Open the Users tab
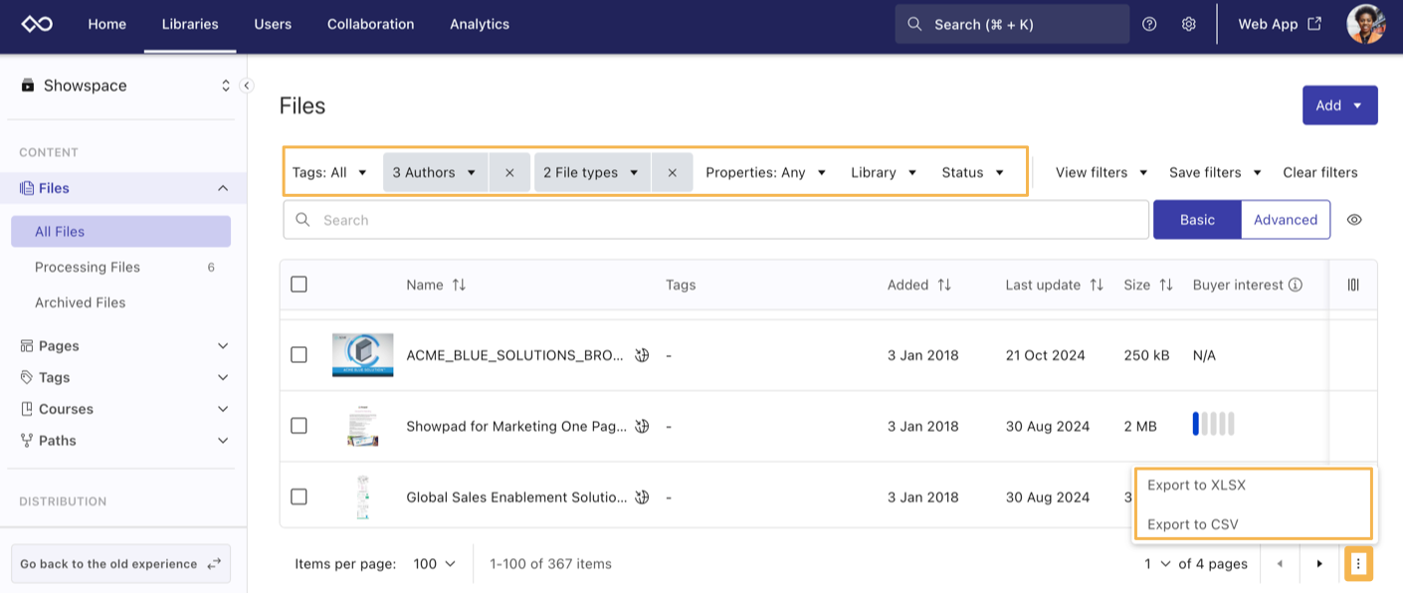Image resolution: width=1403 pixels, height=593 pixels. tap(273, 24)
